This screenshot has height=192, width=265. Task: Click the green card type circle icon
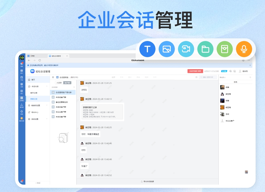point(225,49)
